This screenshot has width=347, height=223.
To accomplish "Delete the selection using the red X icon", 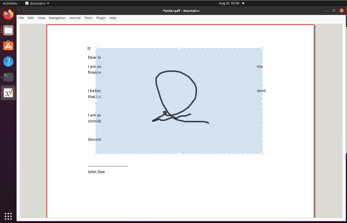I will 89,48.
